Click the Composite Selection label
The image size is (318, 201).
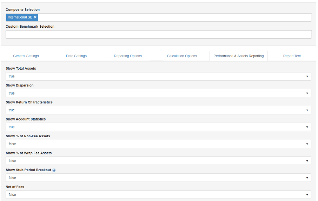(23, 9)
